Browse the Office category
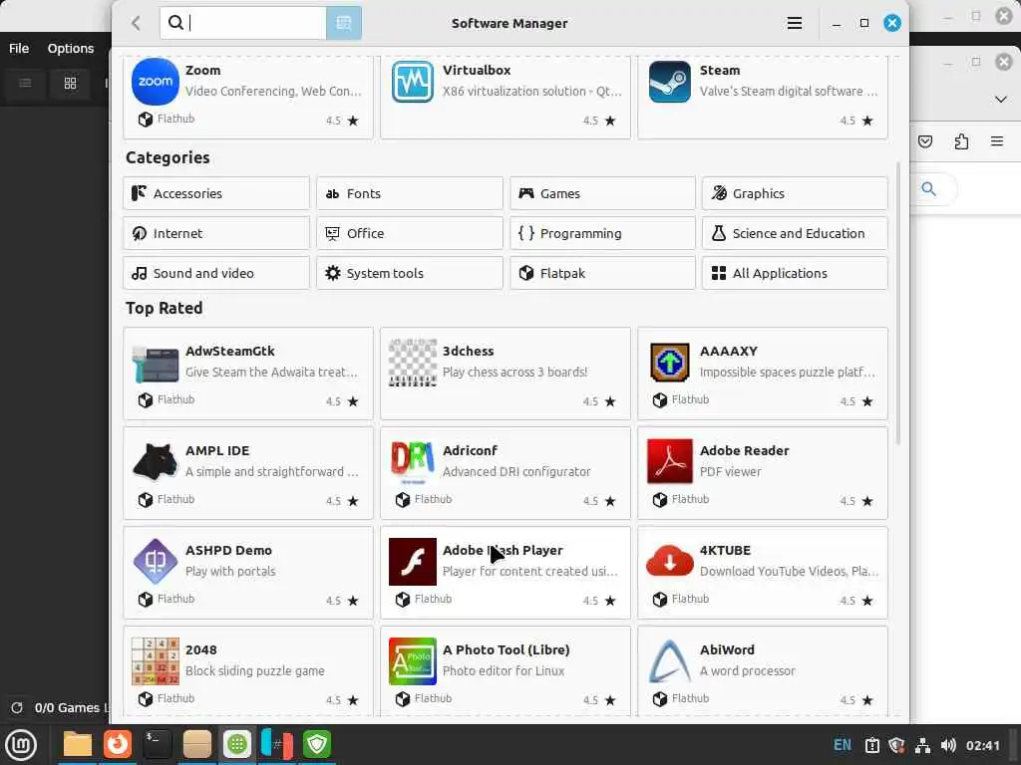Viewport: 1021px width, 765px height. click(x=409, y=233)
